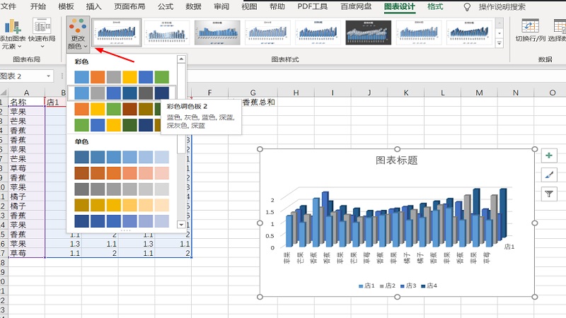Select column header K
566x318 pixels.
click(408, 93)
